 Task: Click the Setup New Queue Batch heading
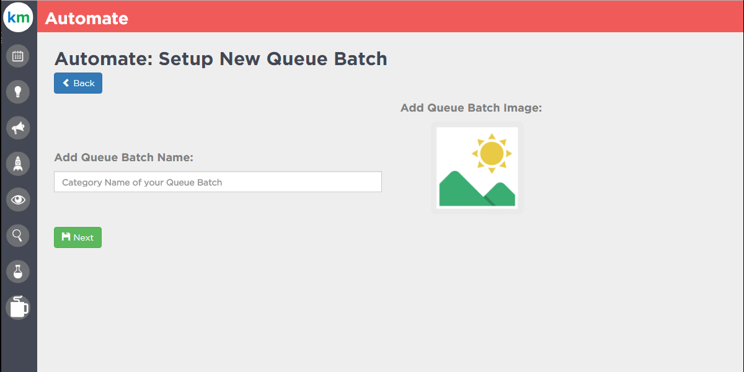coord(221,59)
